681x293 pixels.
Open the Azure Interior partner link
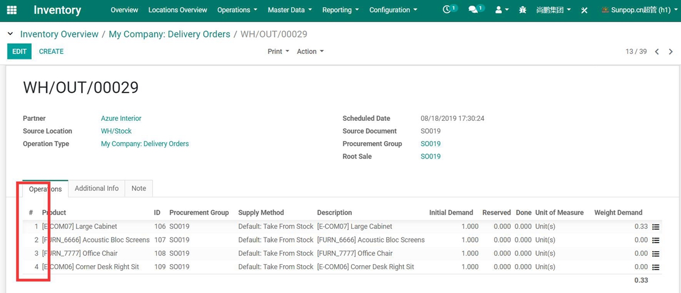[x=121, y=118]
